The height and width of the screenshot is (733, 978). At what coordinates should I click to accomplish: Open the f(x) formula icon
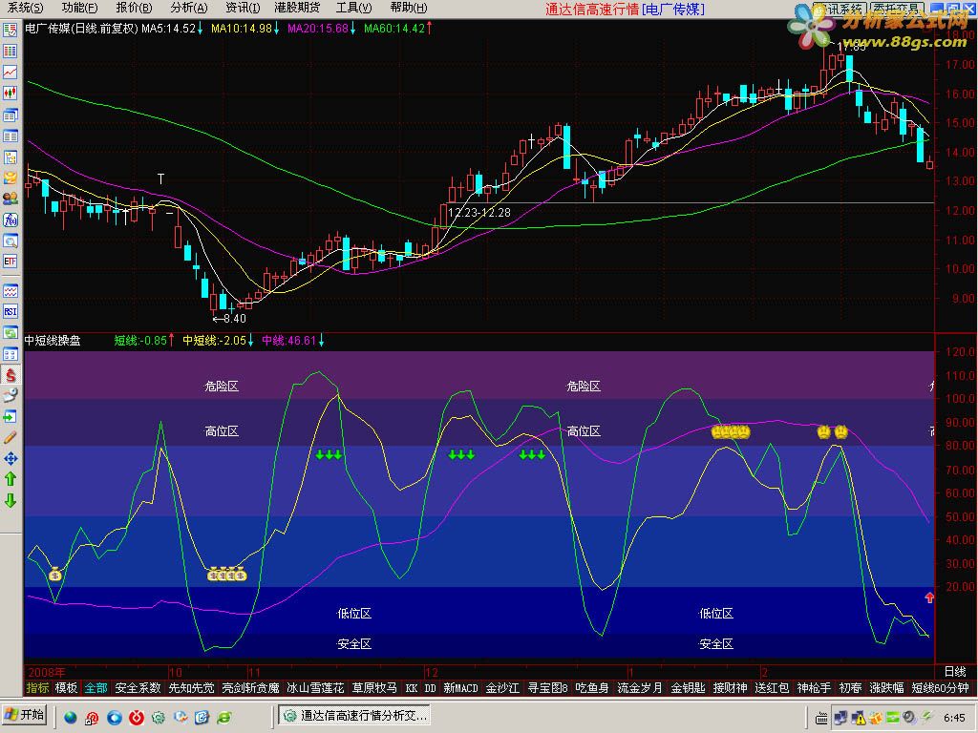click(10, 220)
